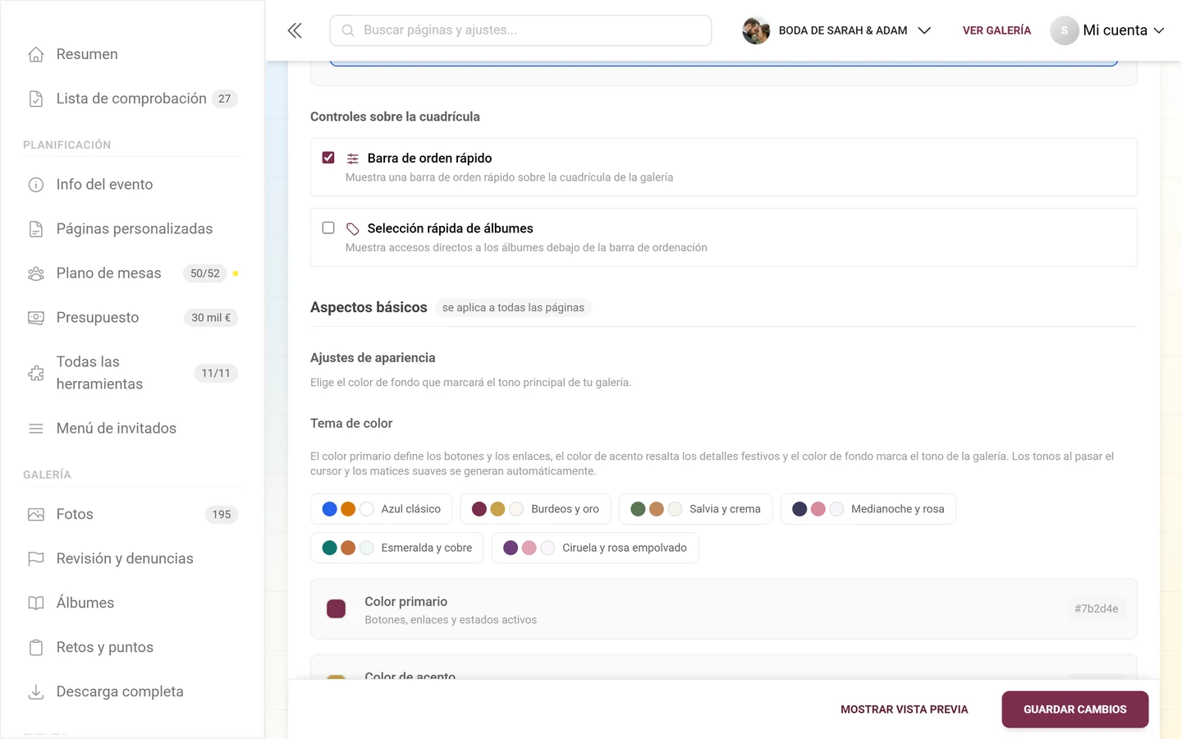
Task: Open the Boda de Sarah & Adam event dropdown
Action: (x=836, y=30)
